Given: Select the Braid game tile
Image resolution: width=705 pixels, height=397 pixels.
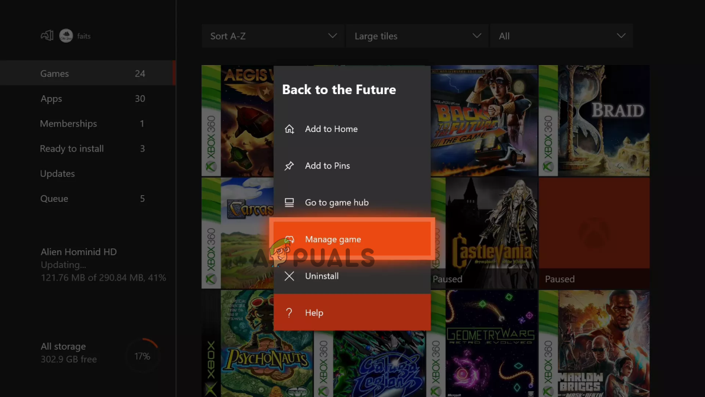Looking at the screenshot, I should (x=594, y=121).
